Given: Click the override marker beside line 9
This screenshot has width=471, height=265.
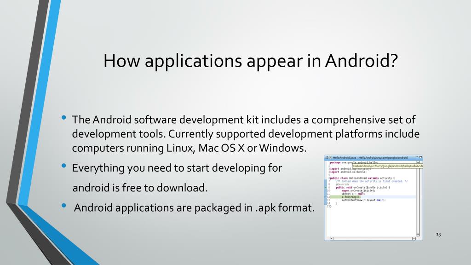Looking at the screenshot, I should click(326, 188).
